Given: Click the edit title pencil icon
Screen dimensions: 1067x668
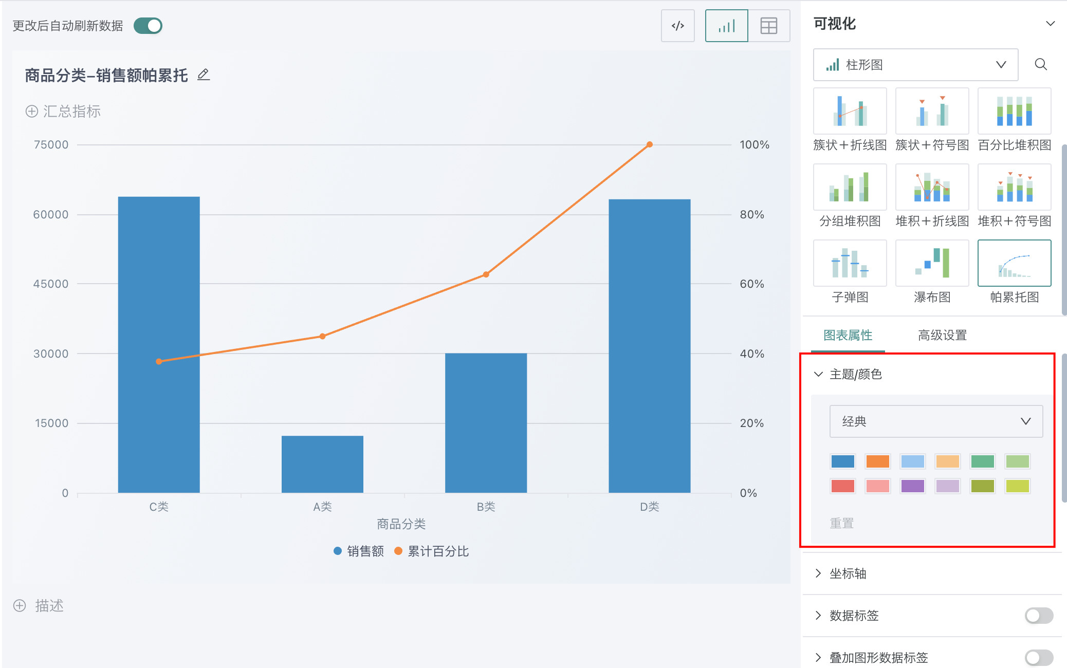Looking at the screenshot, I should (204, 75).
